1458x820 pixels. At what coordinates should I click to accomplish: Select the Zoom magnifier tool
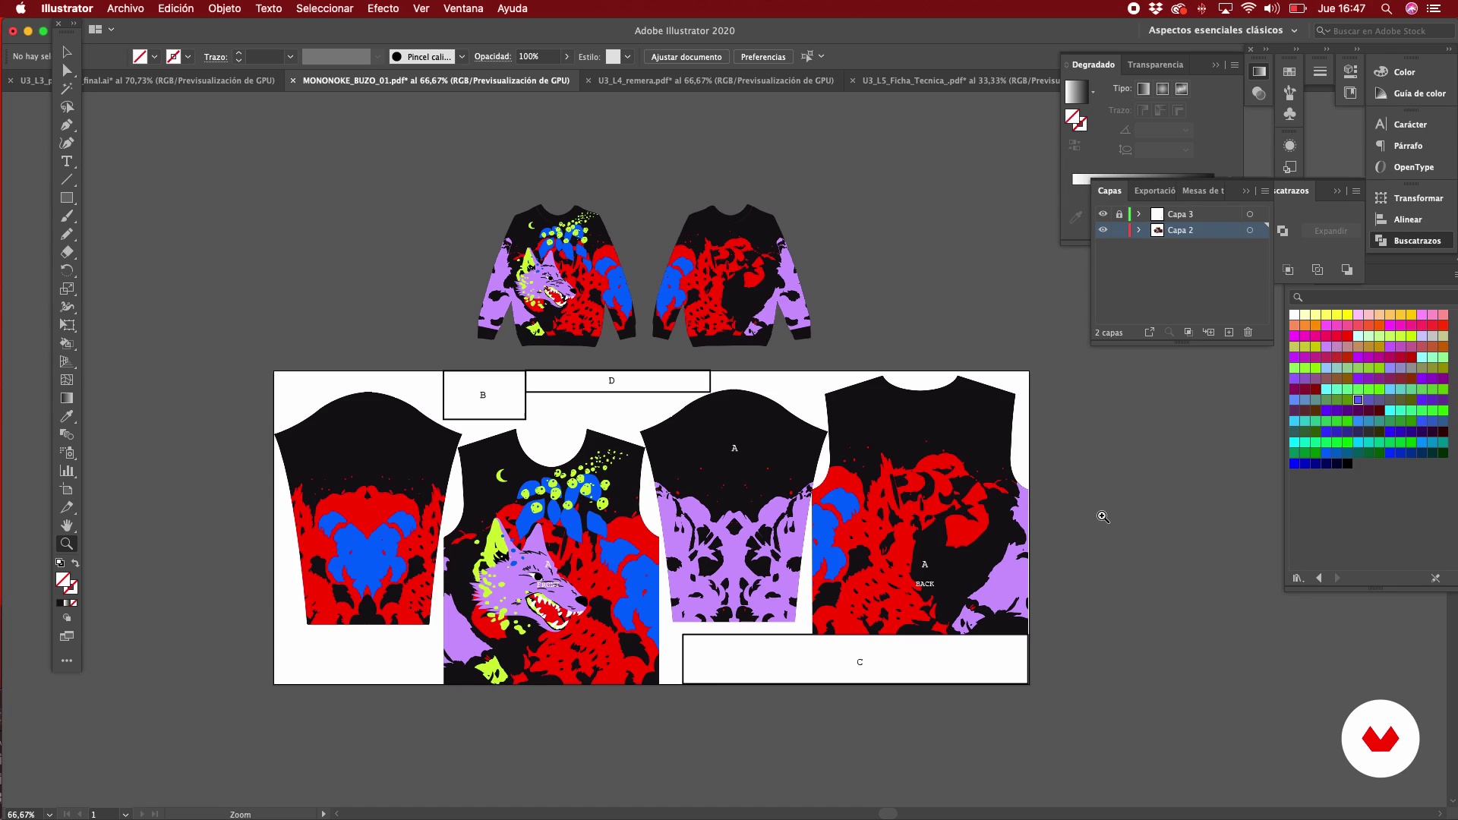pyautogui.click(x=67, y=544)
